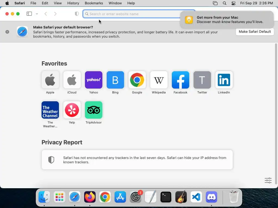This screenshot has height=208, width=278.
Task: Open the Twitter favorite
Action: (202, 80)
